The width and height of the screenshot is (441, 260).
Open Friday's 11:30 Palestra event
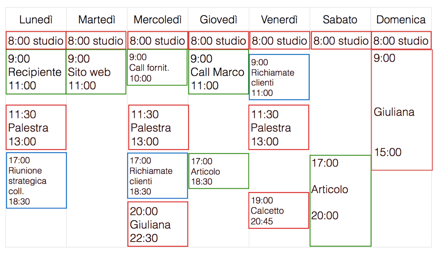(279, 127)
